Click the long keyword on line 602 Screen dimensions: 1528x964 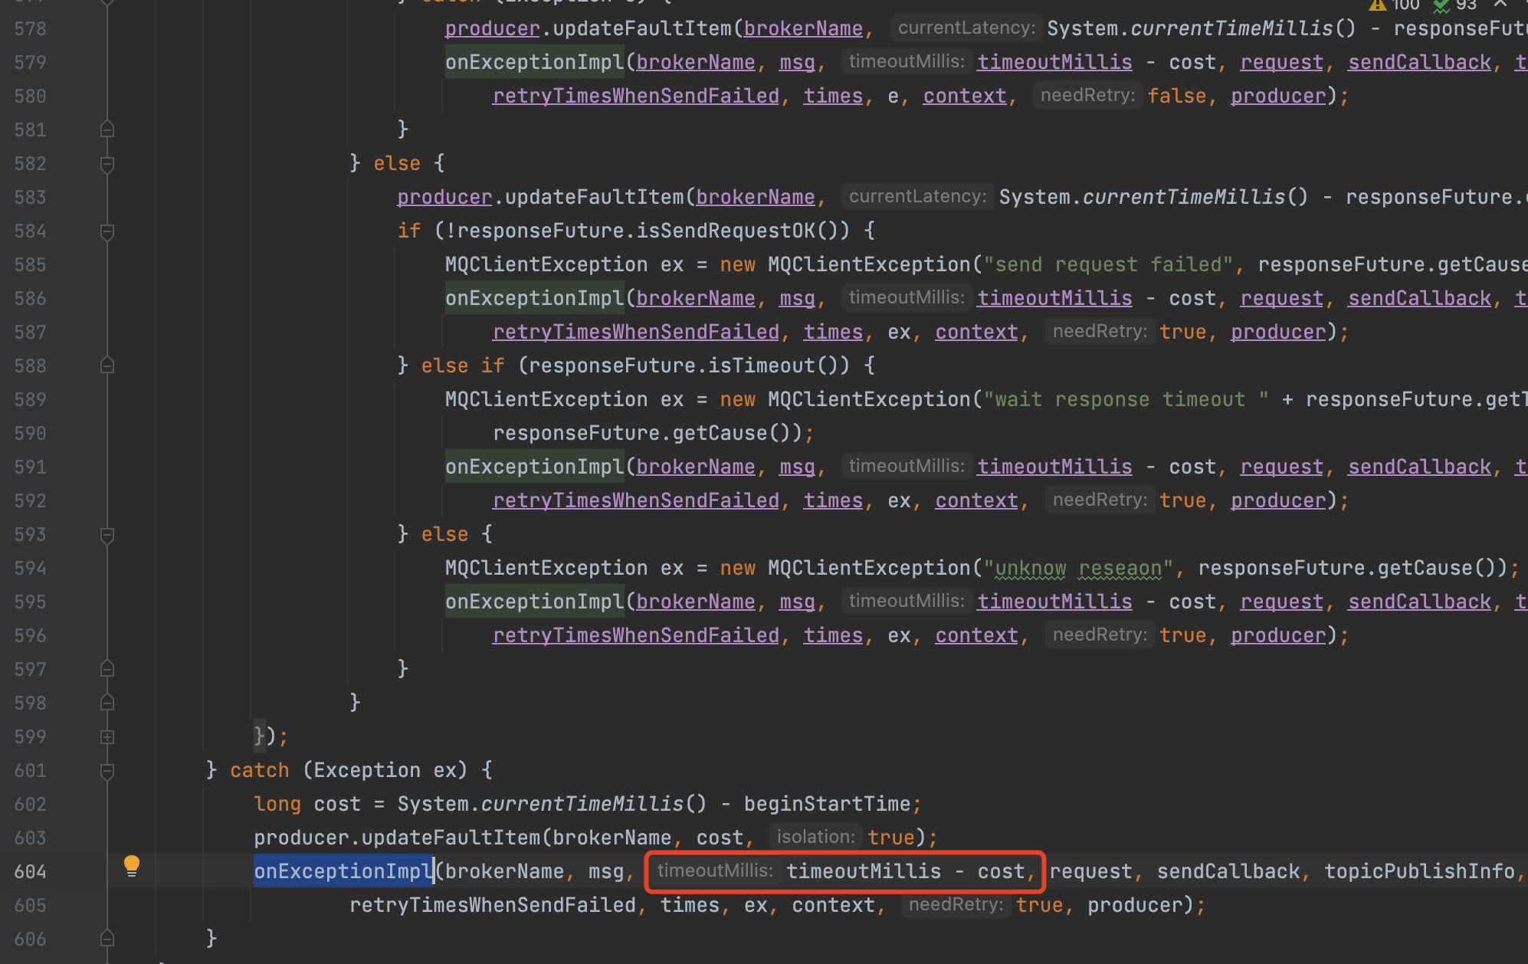(277, 804)
